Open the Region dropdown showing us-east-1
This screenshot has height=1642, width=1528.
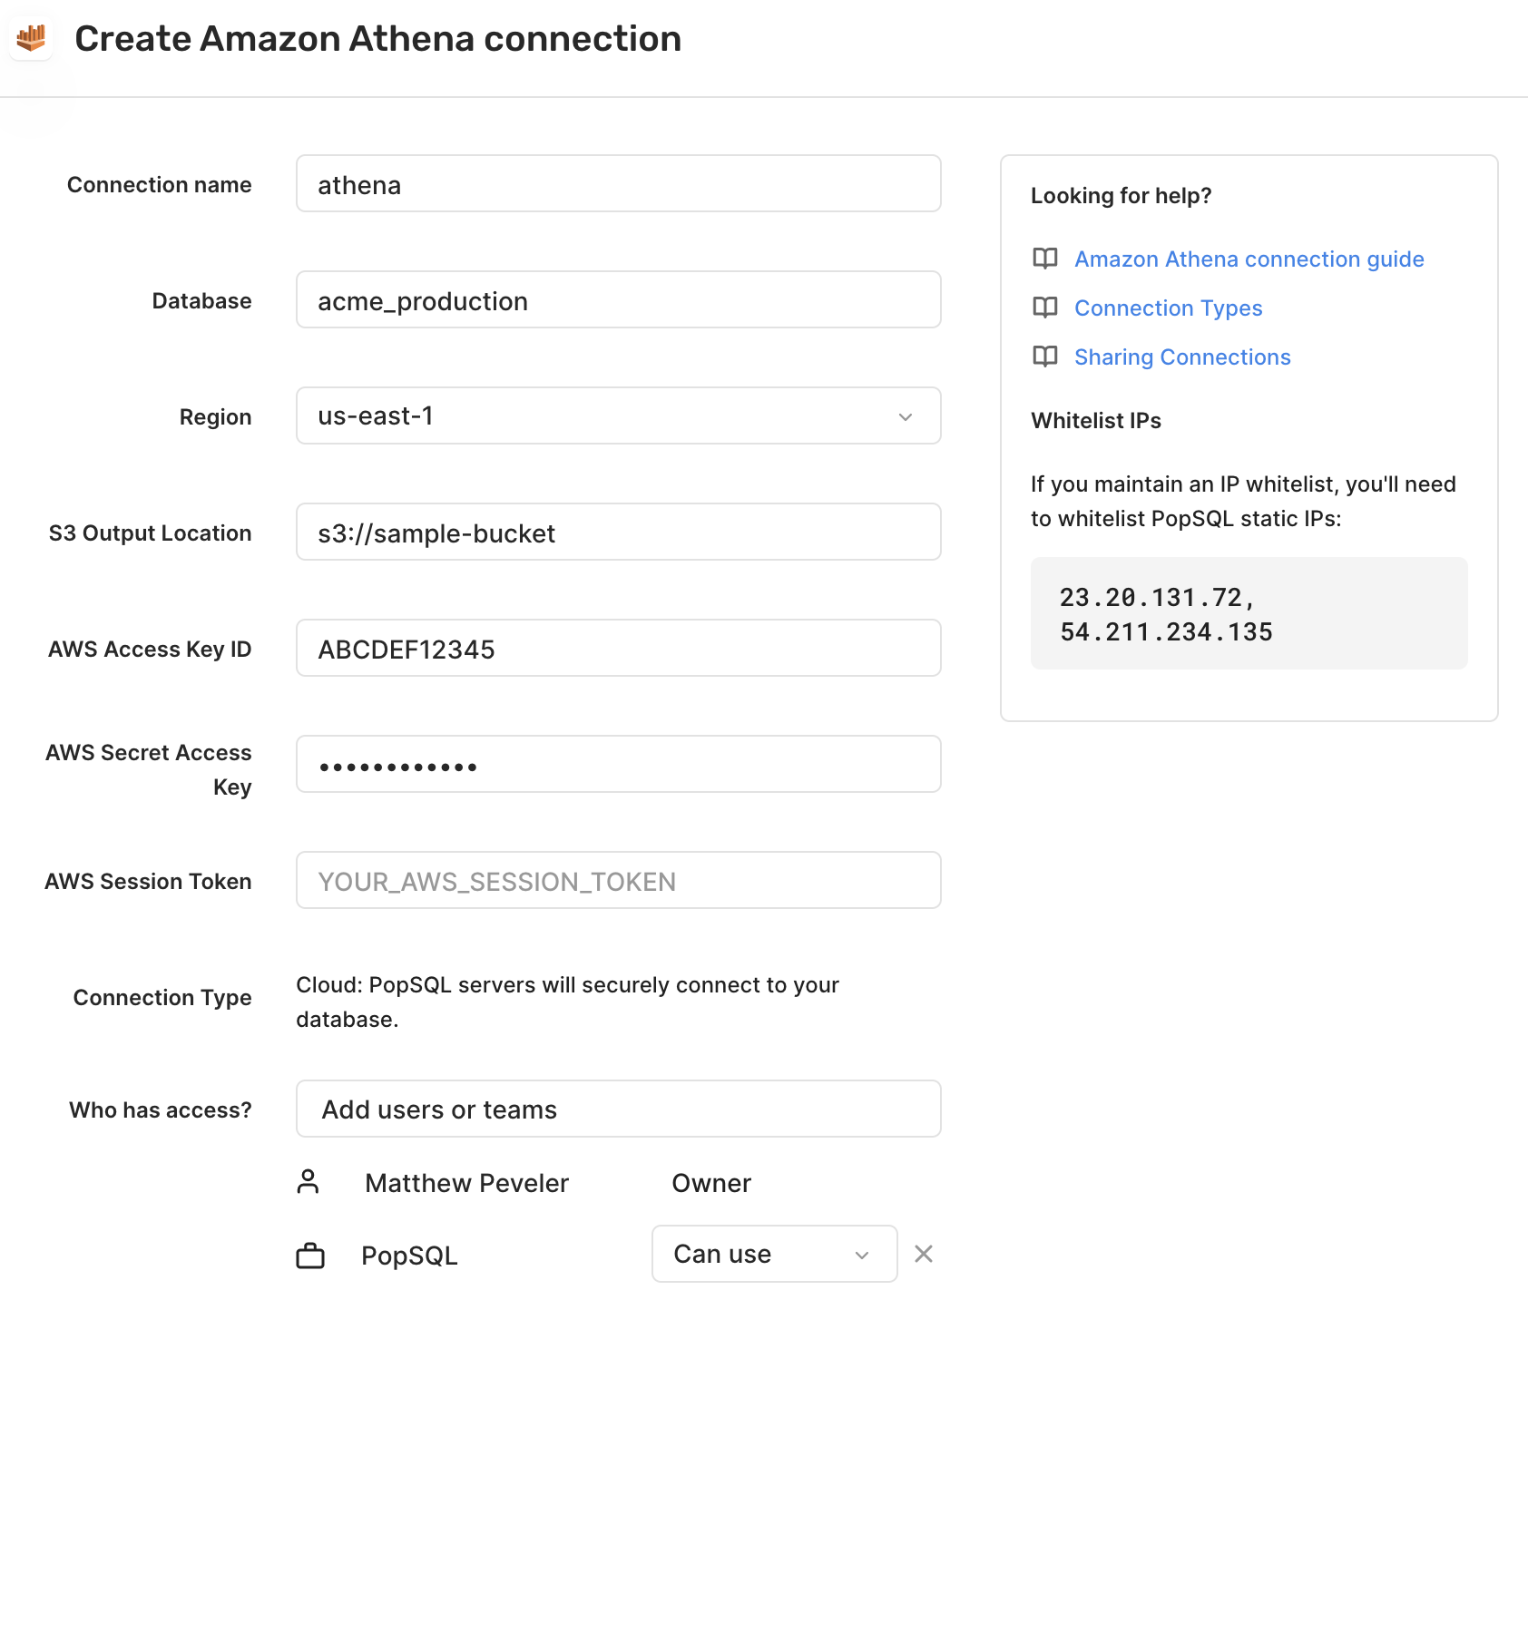[619, 415]
